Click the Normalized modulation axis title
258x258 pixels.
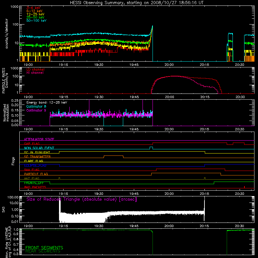pyautogui.click(x=6, y=113)
